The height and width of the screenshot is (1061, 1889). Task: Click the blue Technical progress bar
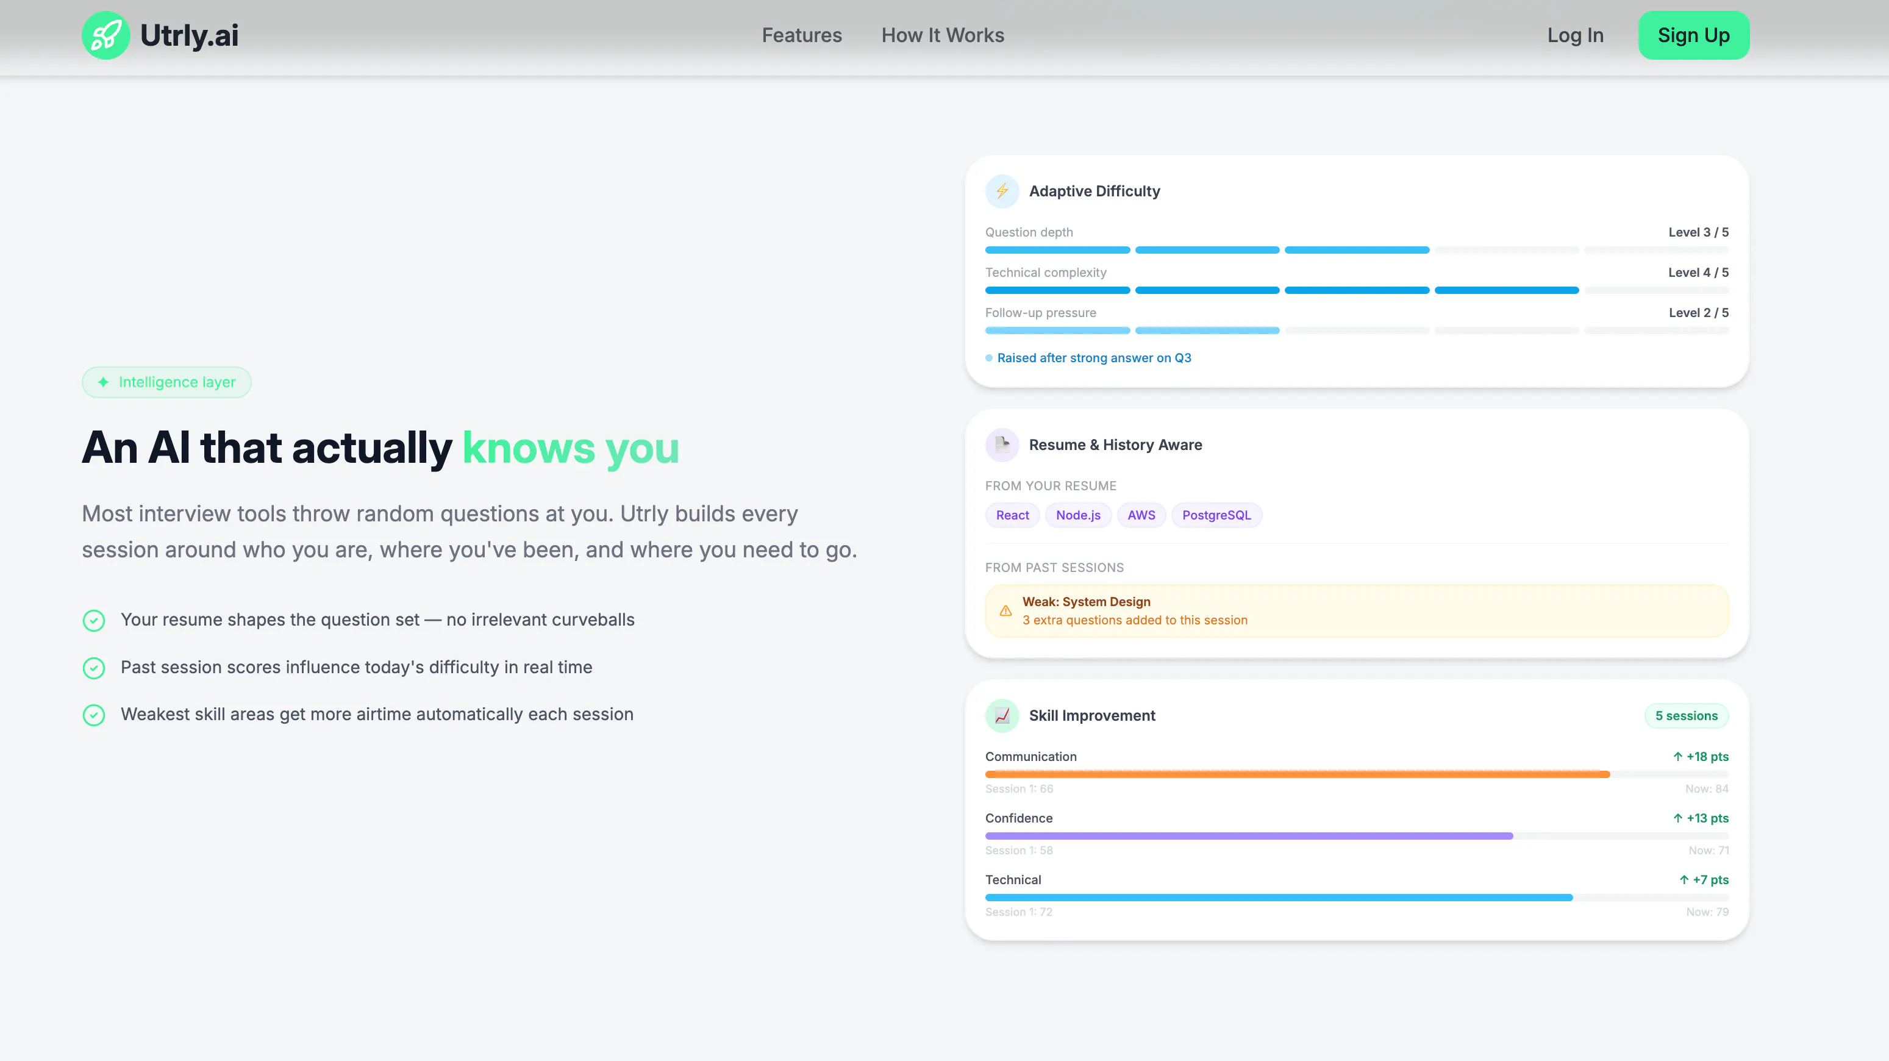[x=1279, y=898]
